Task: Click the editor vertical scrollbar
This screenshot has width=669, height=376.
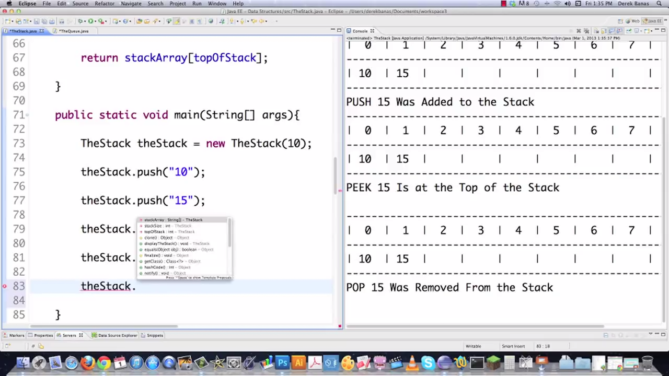Action: [x=336, y=175]
